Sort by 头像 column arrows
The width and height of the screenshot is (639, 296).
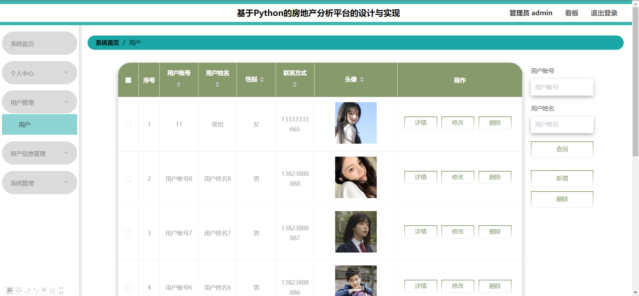point(362,80)
